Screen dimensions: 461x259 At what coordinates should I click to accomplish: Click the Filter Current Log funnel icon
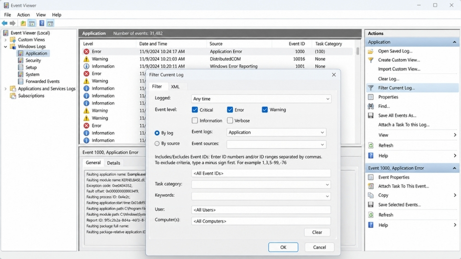pyautogui.click(x=371, y=88)
